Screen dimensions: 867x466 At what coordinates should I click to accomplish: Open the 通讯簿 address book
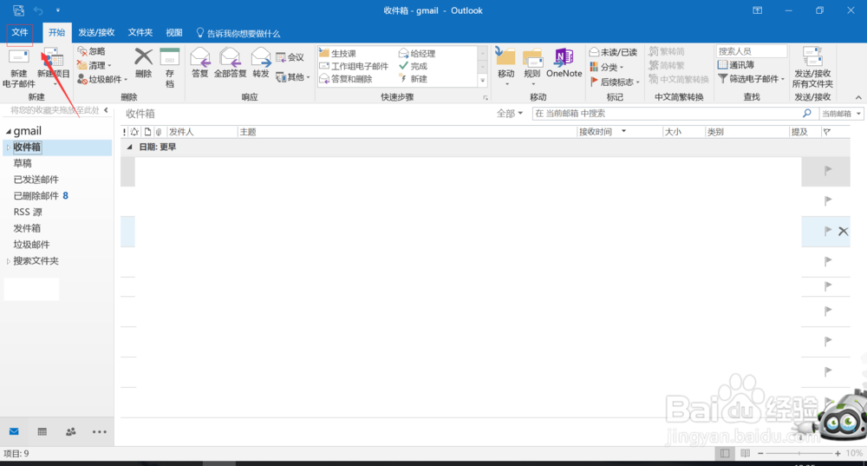point(736,65)
